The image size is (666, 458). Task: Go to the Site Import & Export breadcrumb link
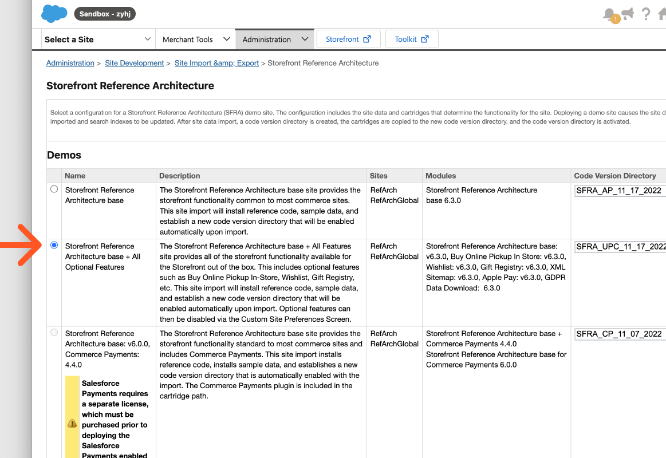[x=216, y=63]
